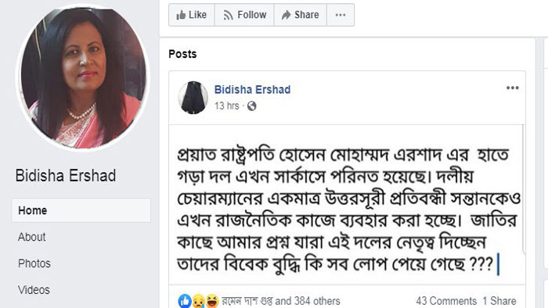The image size is (548, 308).
Task: Open the 'and 384 others' reactions list
Action: (308, 301)
